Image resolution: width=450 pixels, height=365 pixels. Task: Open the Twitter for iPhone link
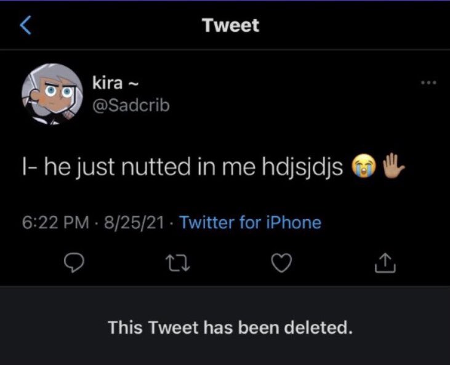(251, 222)
